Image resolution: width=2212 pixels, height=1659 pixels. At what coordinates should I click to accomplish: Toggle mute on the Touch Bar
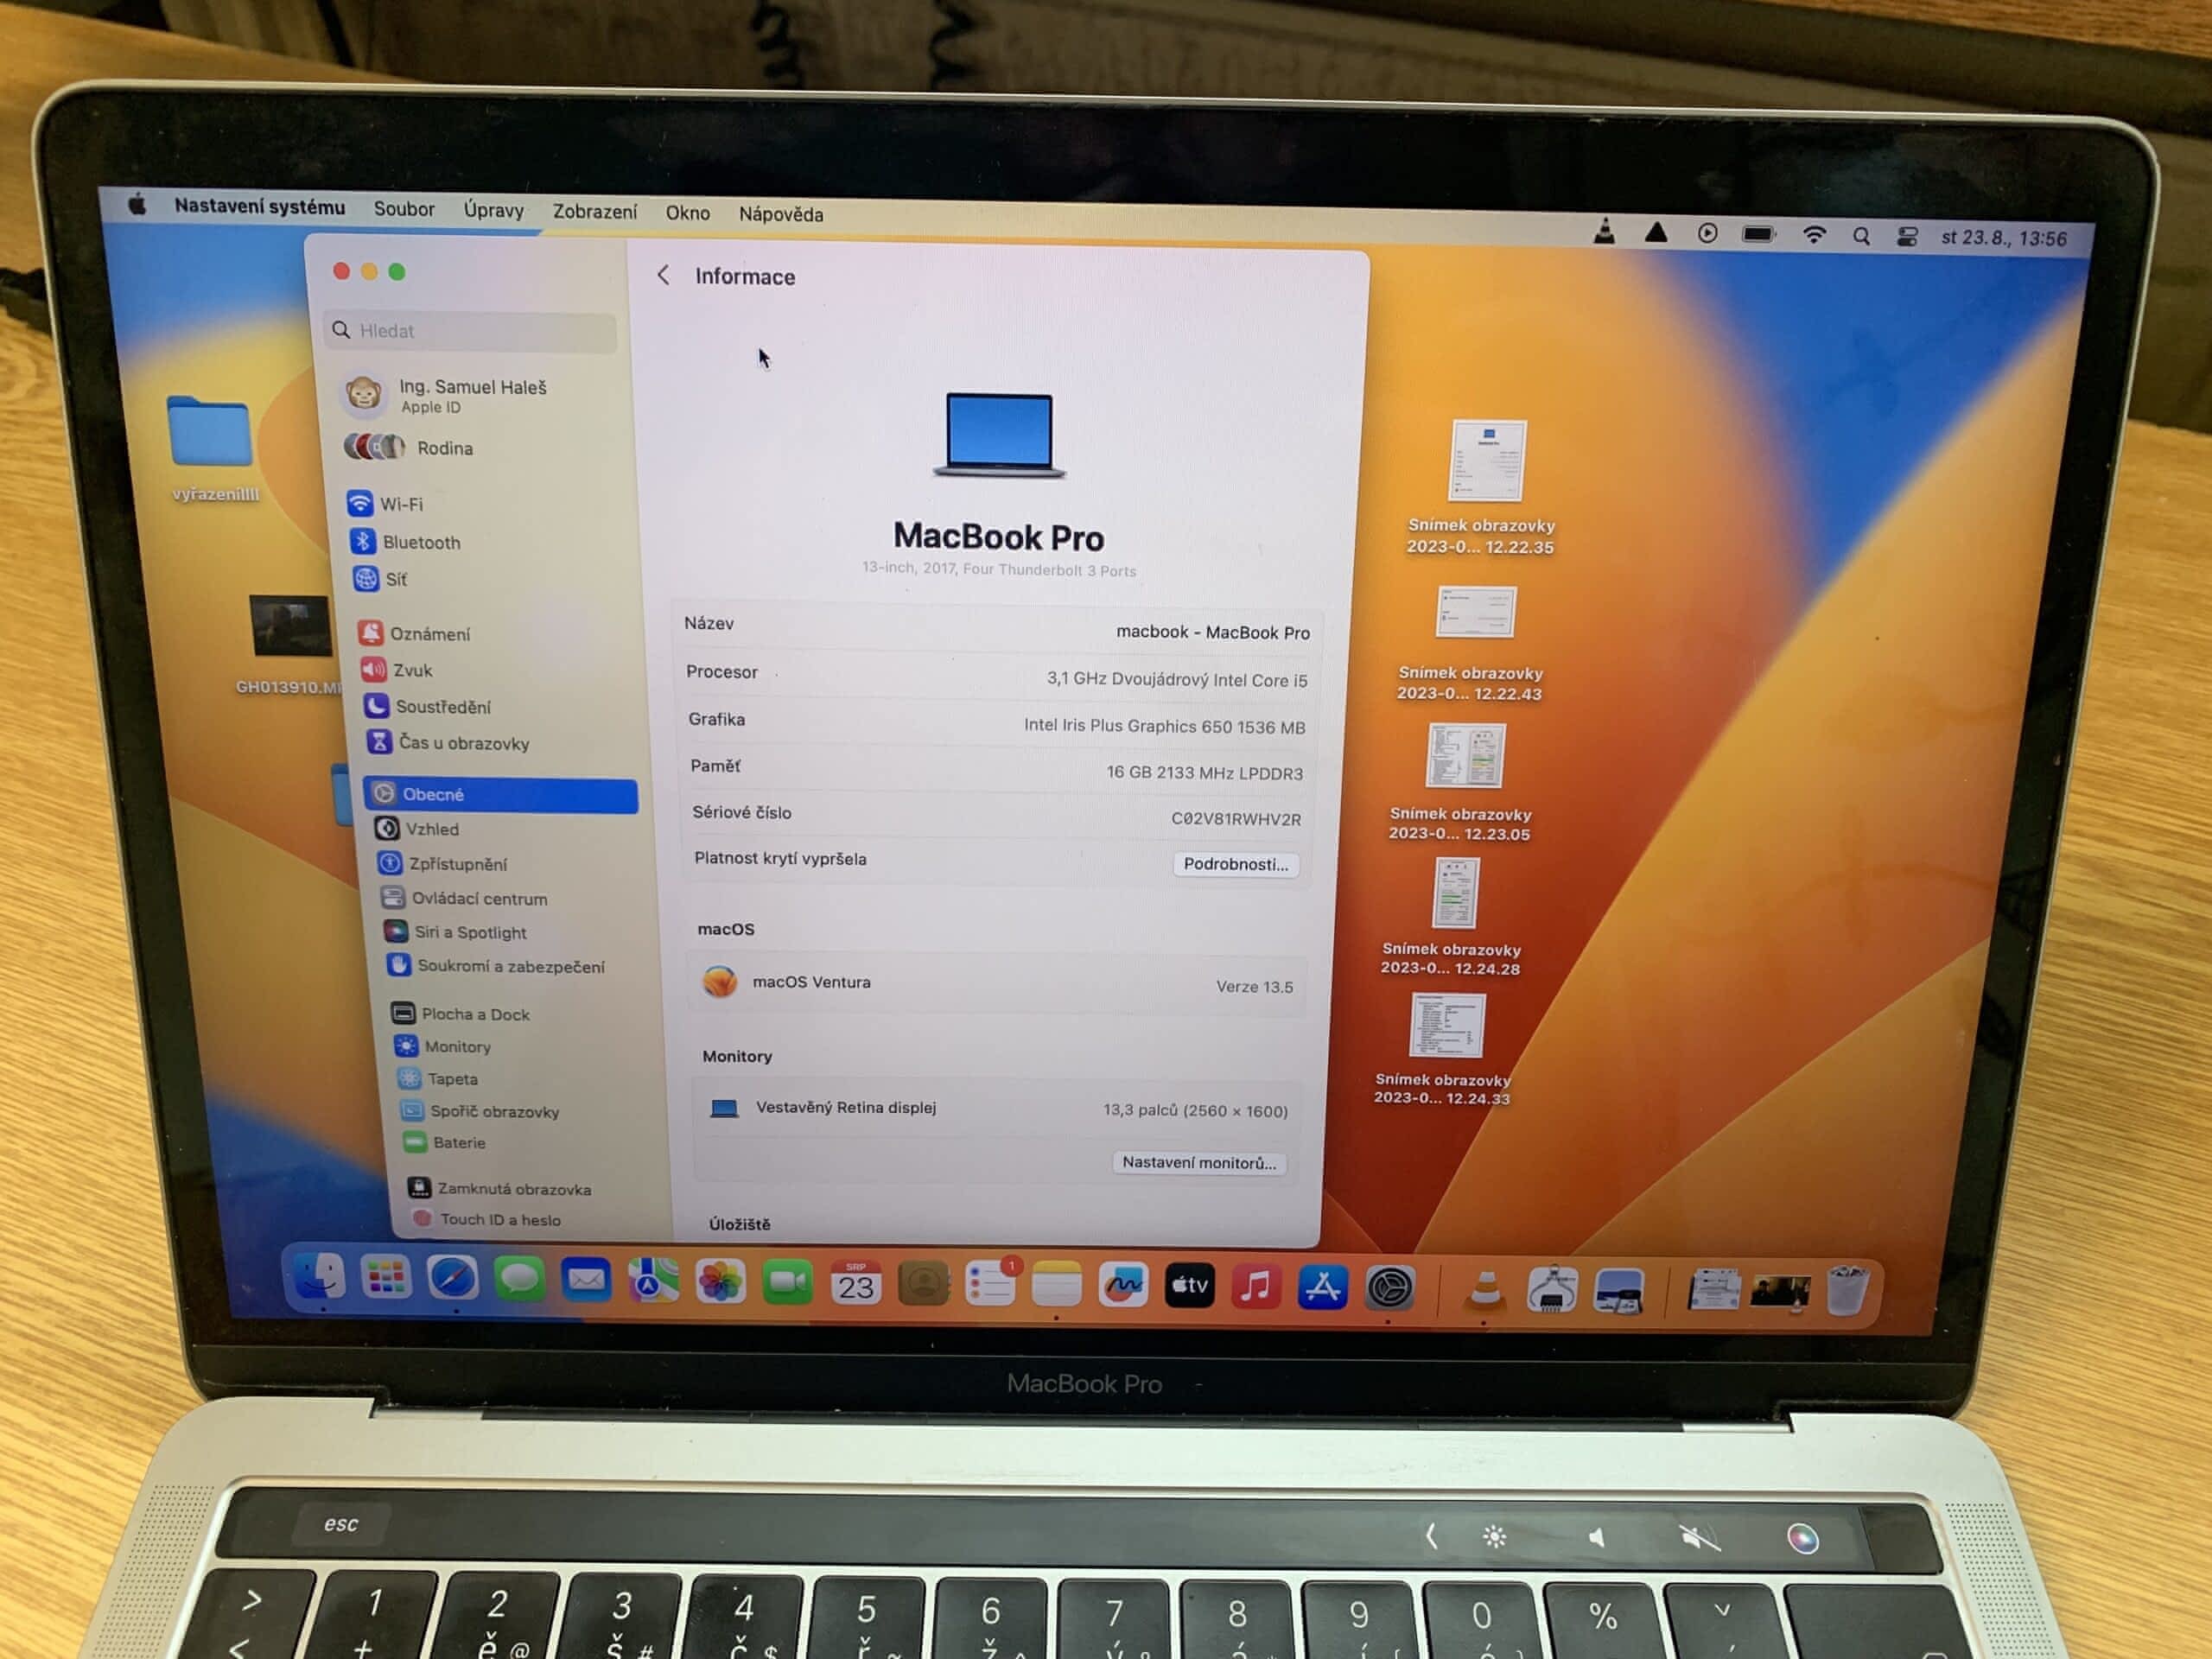tap(1699, 1537)
